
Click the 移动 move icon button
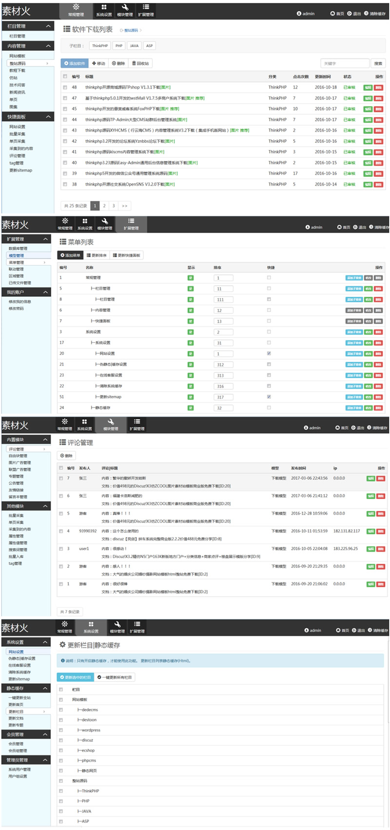(98, 63)
